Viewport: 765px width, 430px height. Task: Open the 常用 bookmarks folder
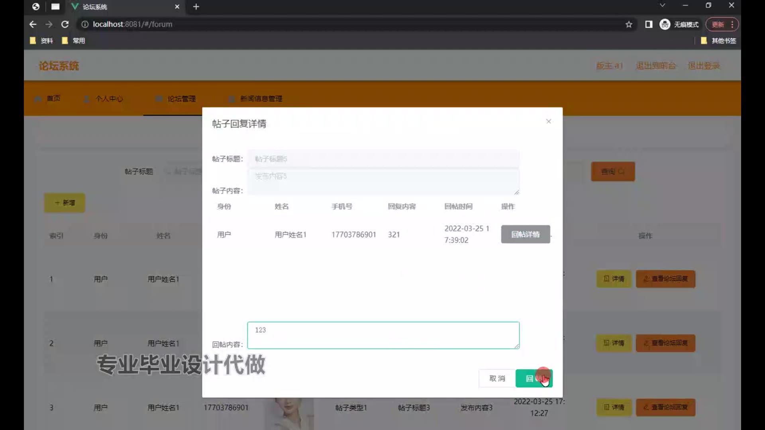tap(73, 41)
